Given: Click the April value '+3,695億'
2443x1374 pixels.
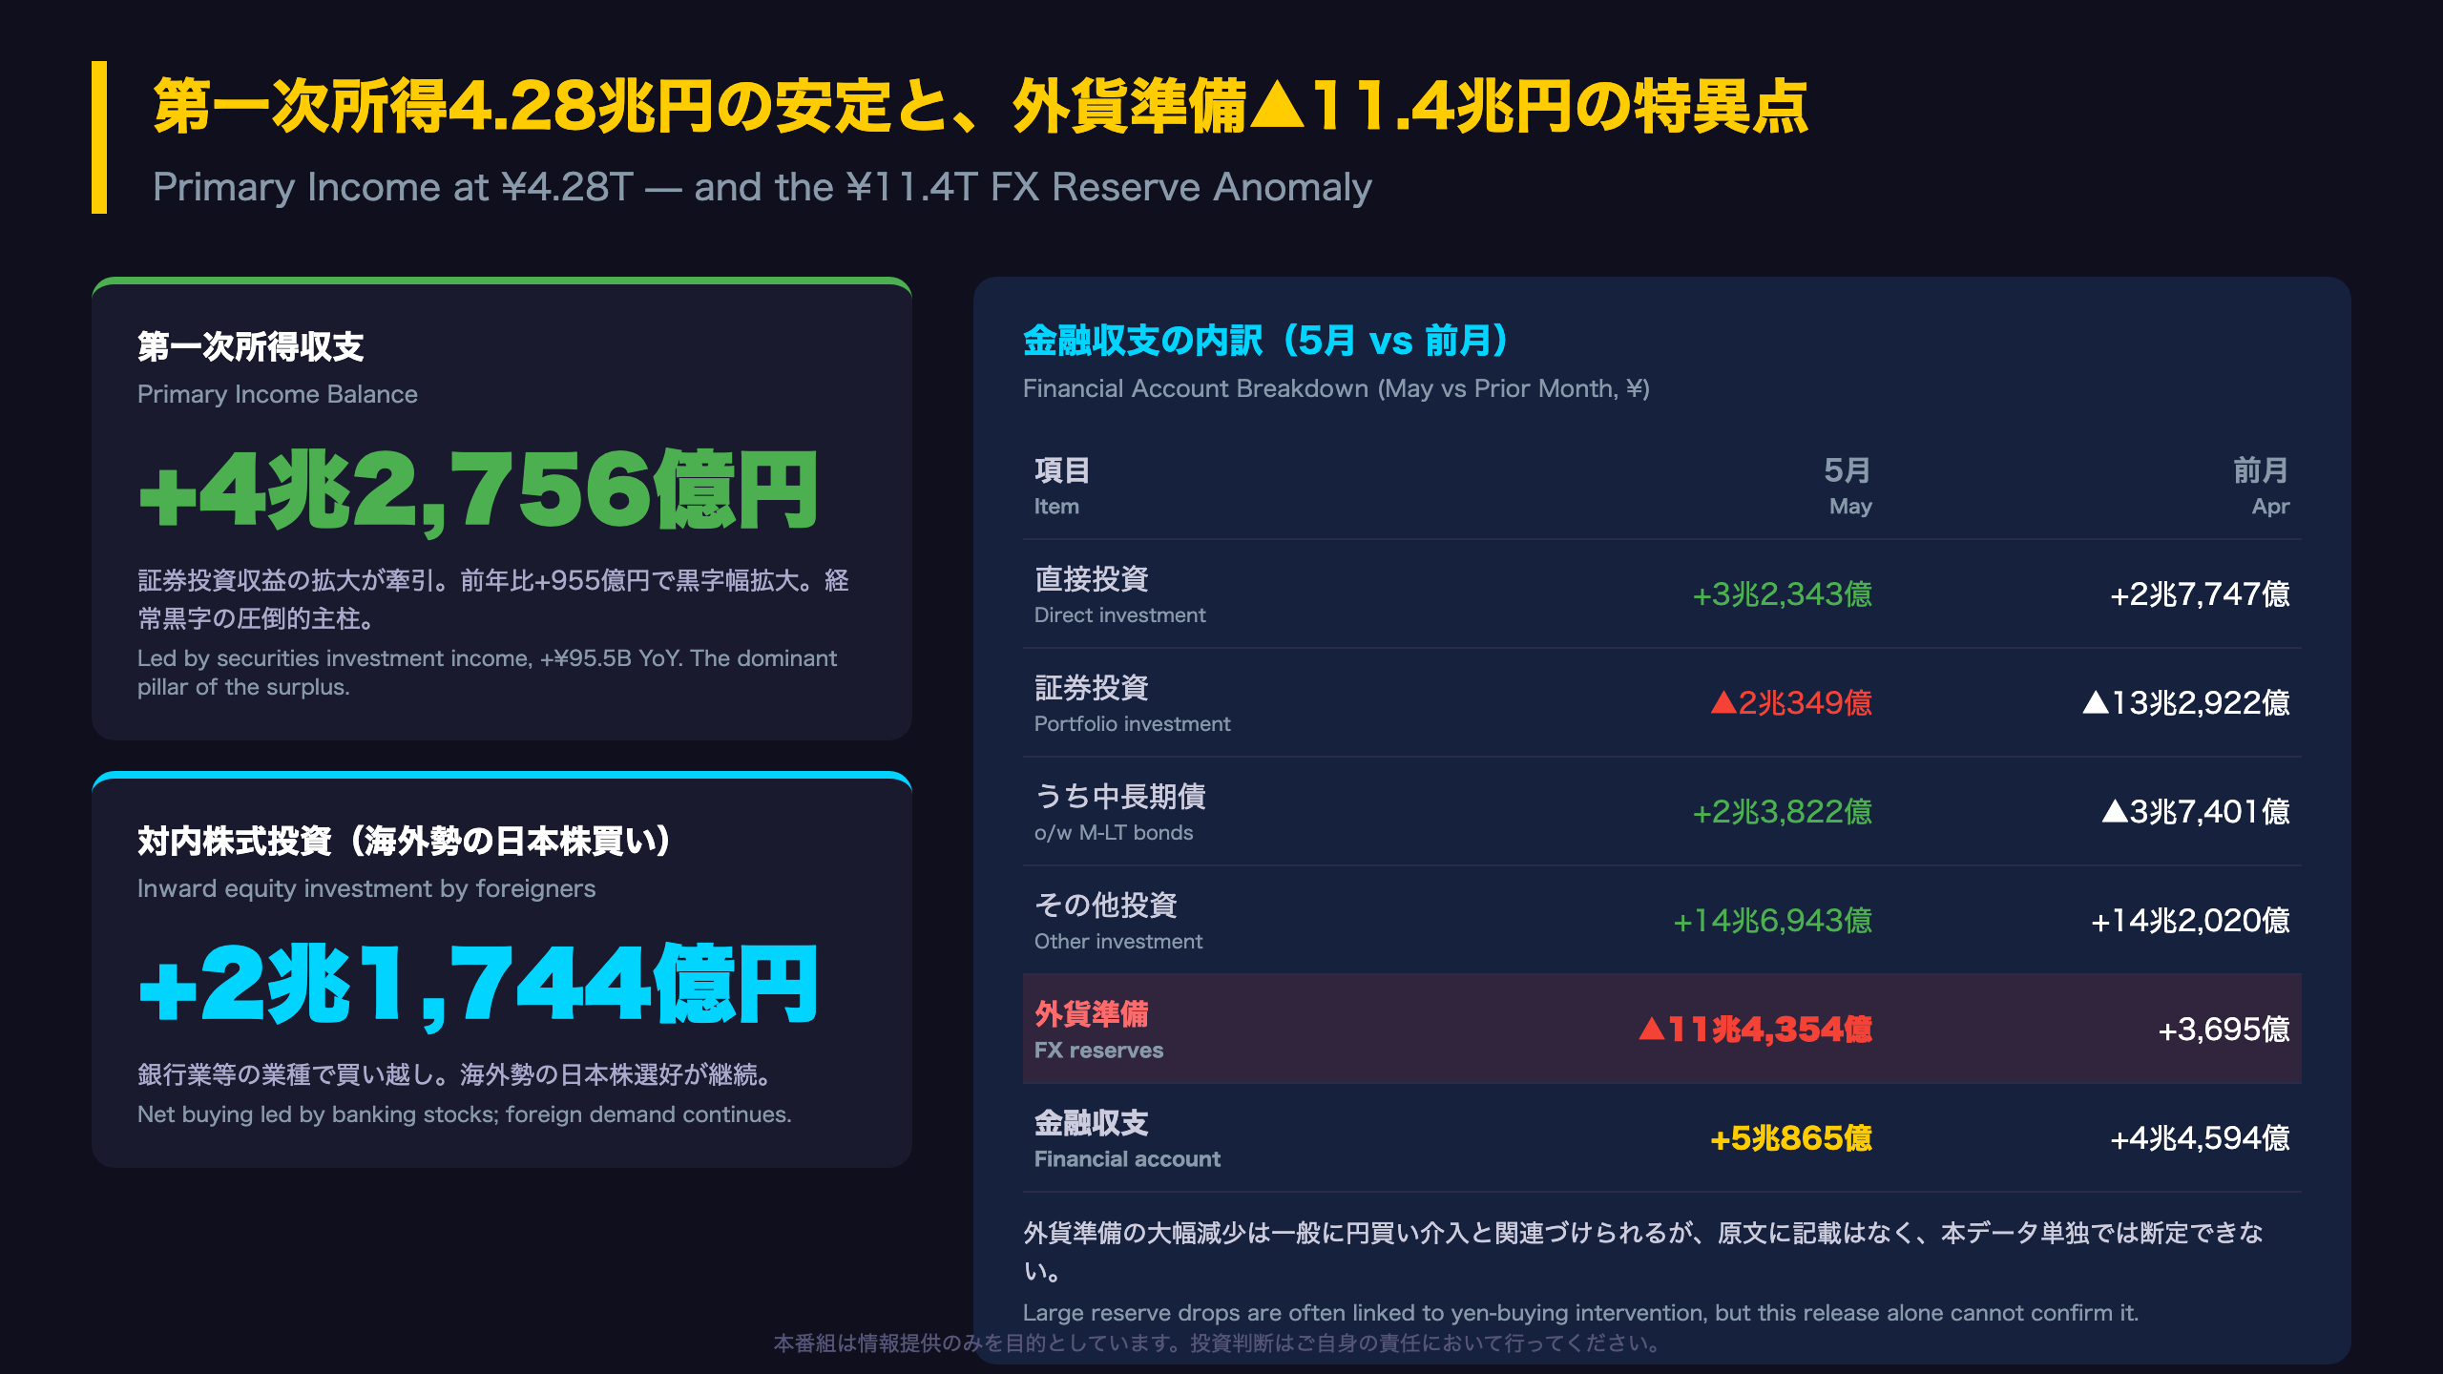Looking at the screenshot, I should click(2224, 1030).
